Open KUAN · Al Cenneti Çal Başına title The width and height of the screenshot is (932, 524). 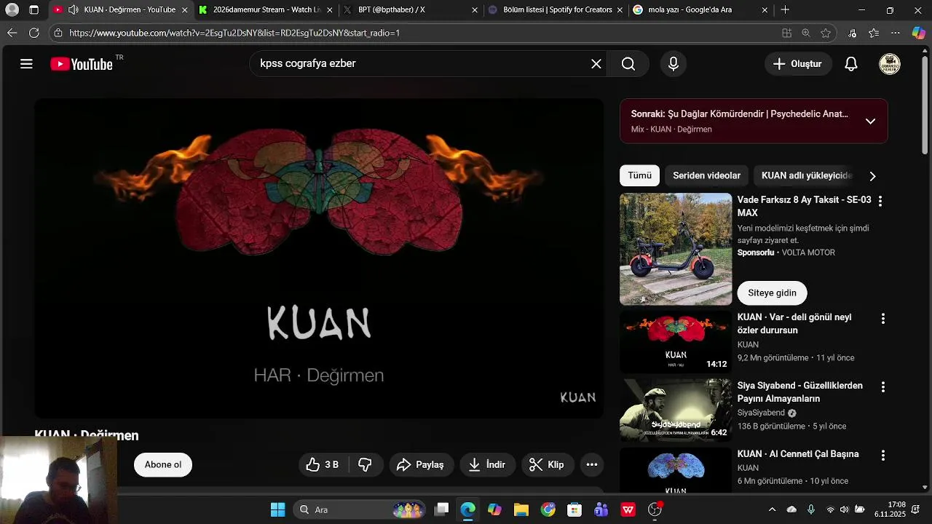coord(798,454)
